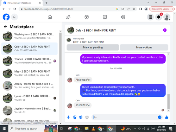Image resolution: width=176 pixels, height=132 pixels.
Task: Click the $760 Marketplace listing link
Action: tap(88, 42)
